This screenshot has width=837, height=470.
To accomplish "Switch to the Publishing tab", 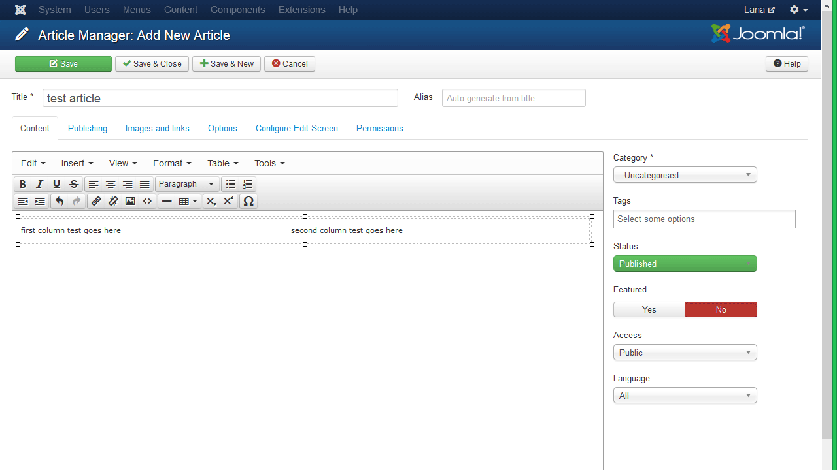I will 87,128.
